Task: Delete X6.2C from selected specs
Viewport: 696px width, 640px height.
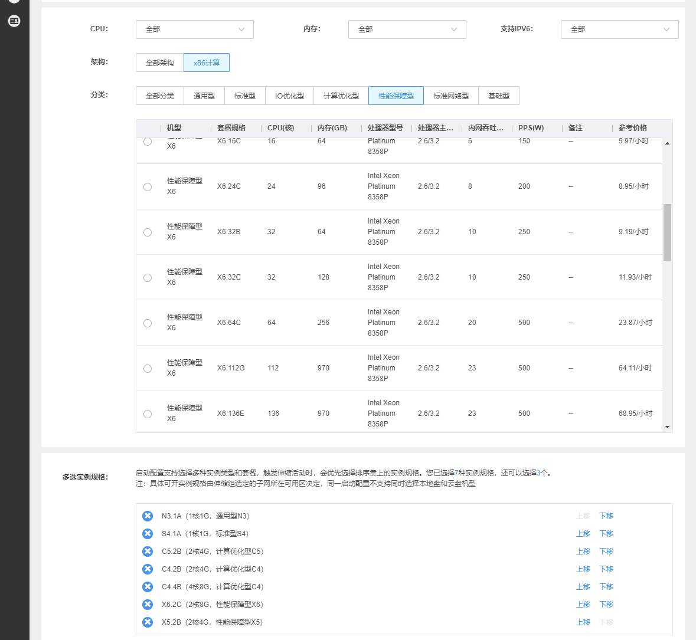Action: [148, 605]
